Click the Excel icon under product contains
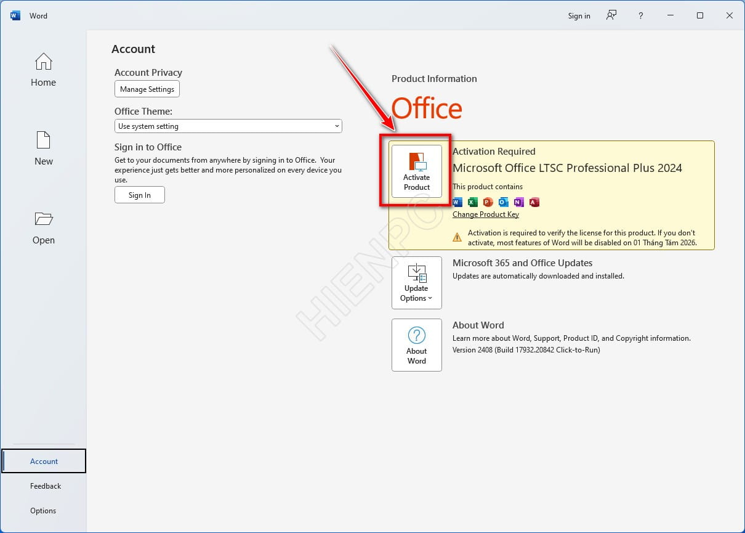Viewport: 745px width, 533px height. [x=473, y=201]
